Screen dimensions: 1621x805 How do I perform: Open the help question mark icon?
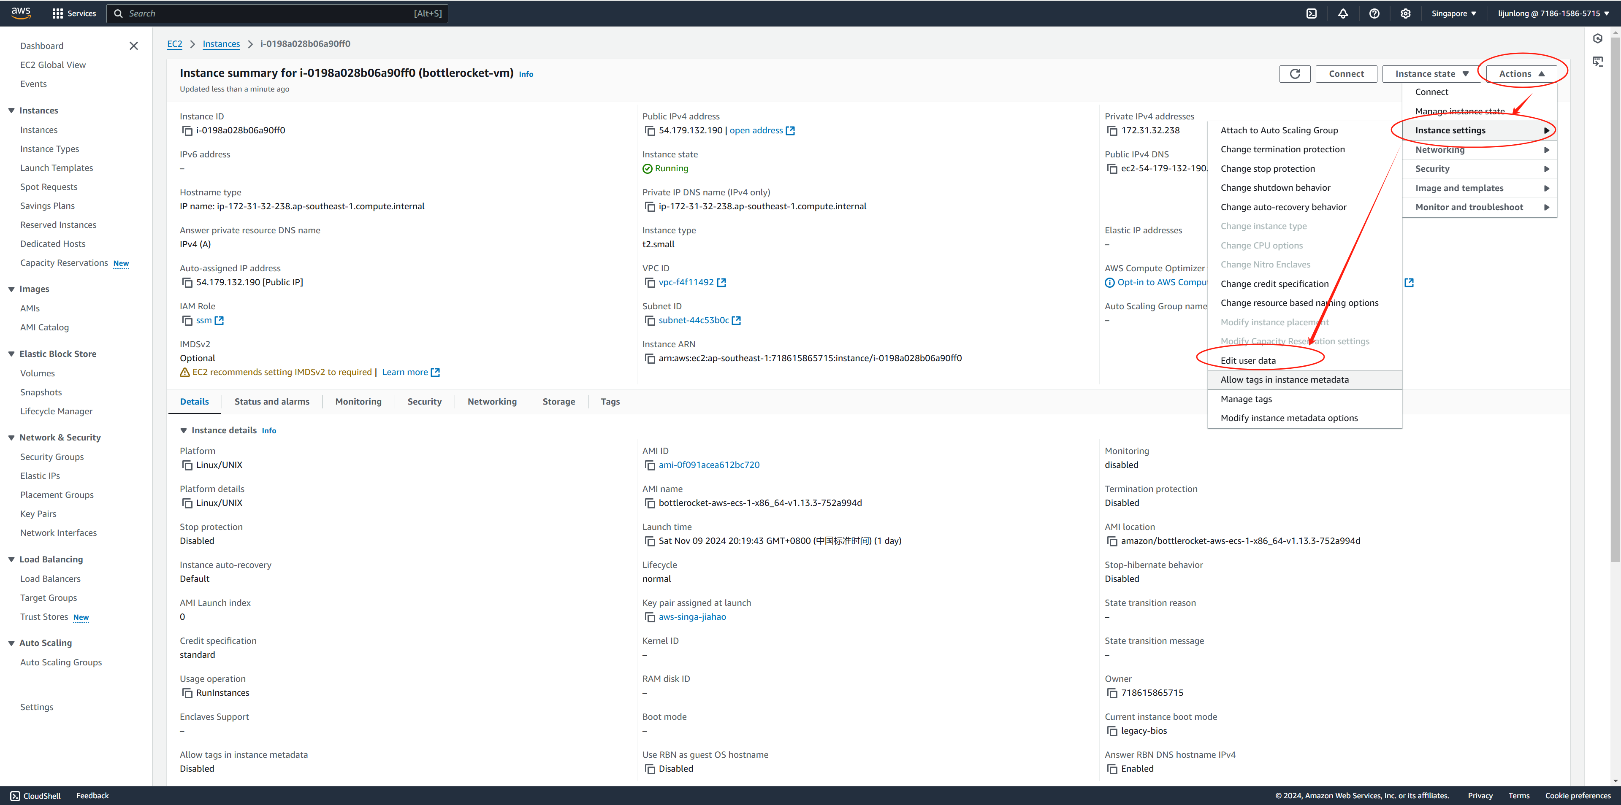(1374, 13)
